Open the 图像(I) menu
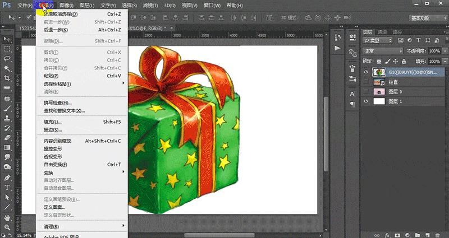Screen dimensions: 449x238 (66, 5)
